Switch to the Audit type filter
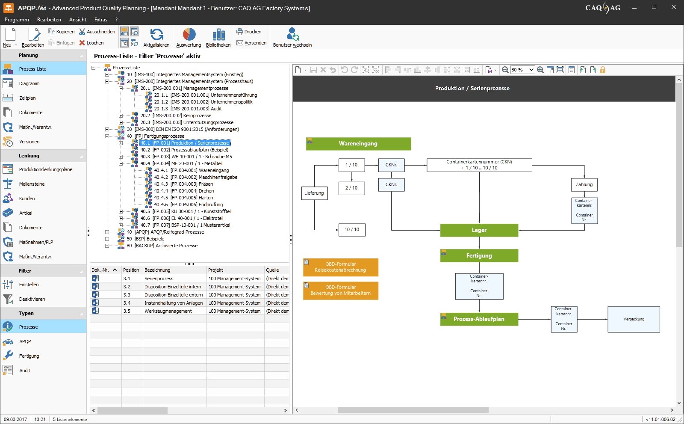Viewport: 684px width, 424px height. click(x=24, y=370)
